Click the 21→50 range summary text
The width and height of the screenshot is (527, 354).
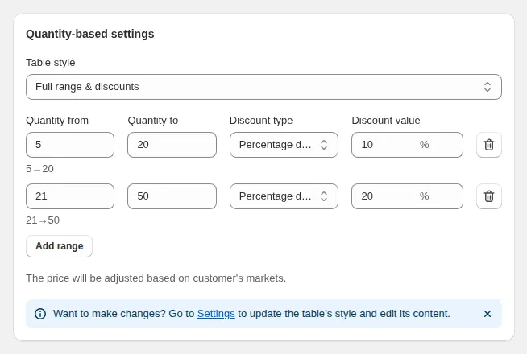click(x=43, y=220)
